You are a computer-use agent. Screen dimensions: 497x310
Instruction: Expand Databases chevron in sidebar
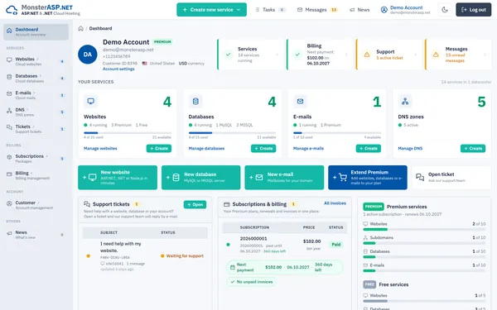tap(41, 76)
